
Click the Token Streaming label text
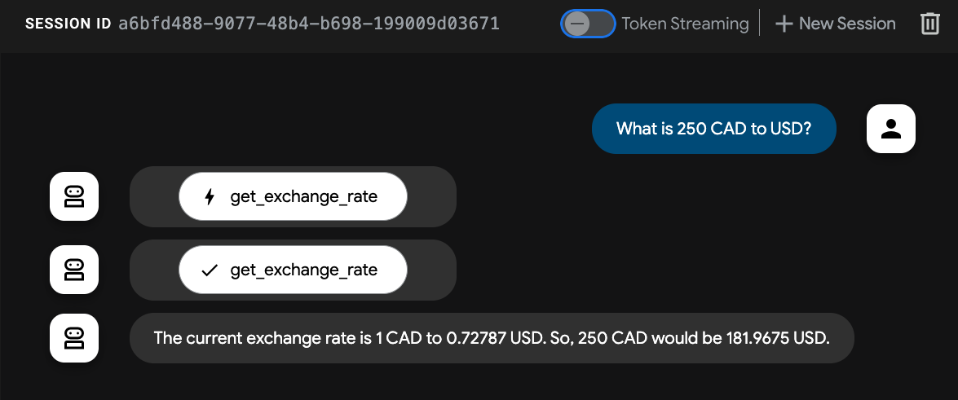point(685,24)
